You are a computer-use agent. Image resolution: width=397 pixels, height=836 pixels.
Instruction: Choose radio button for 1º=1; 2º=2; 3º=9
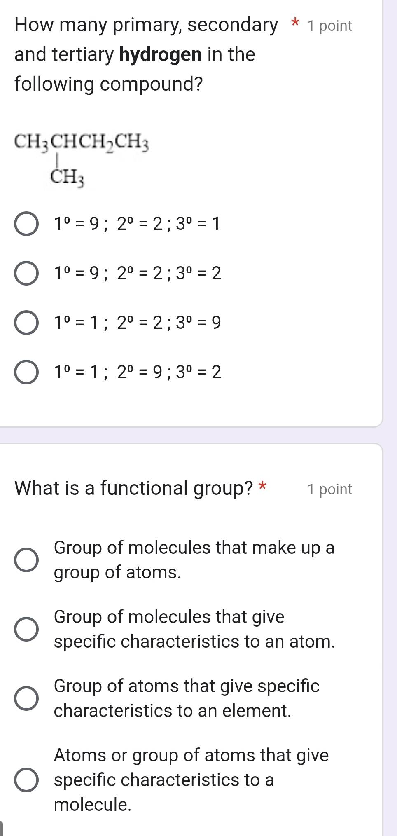point(27,323)
